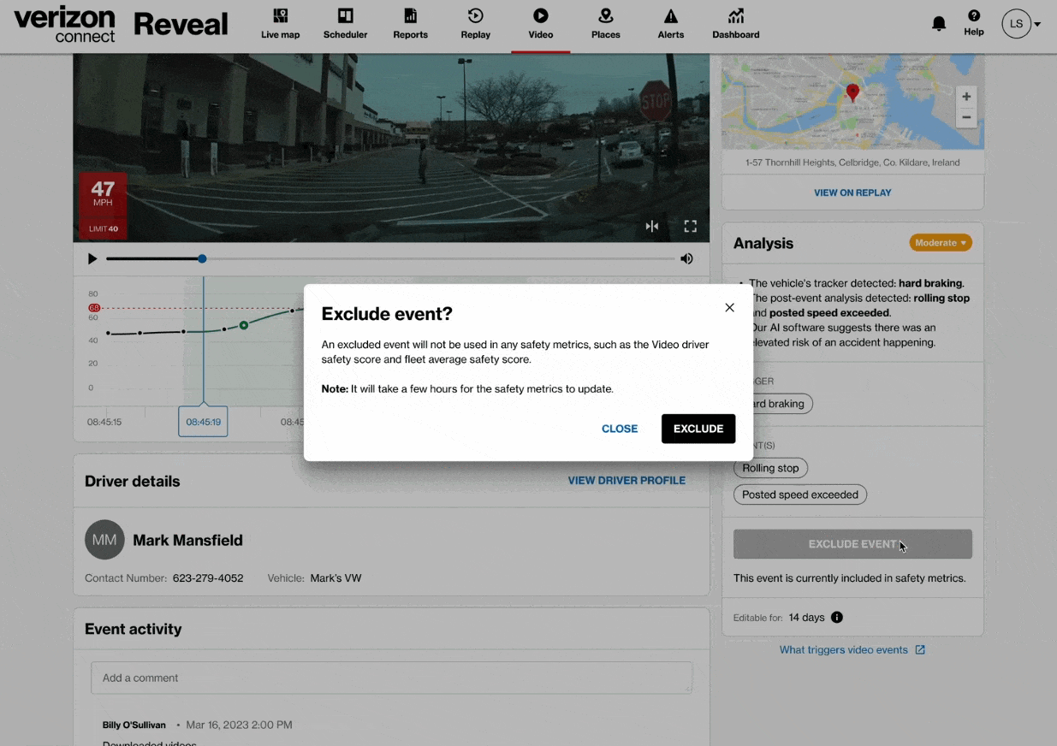Toggle the video volume speaker icon

(686, 258)
